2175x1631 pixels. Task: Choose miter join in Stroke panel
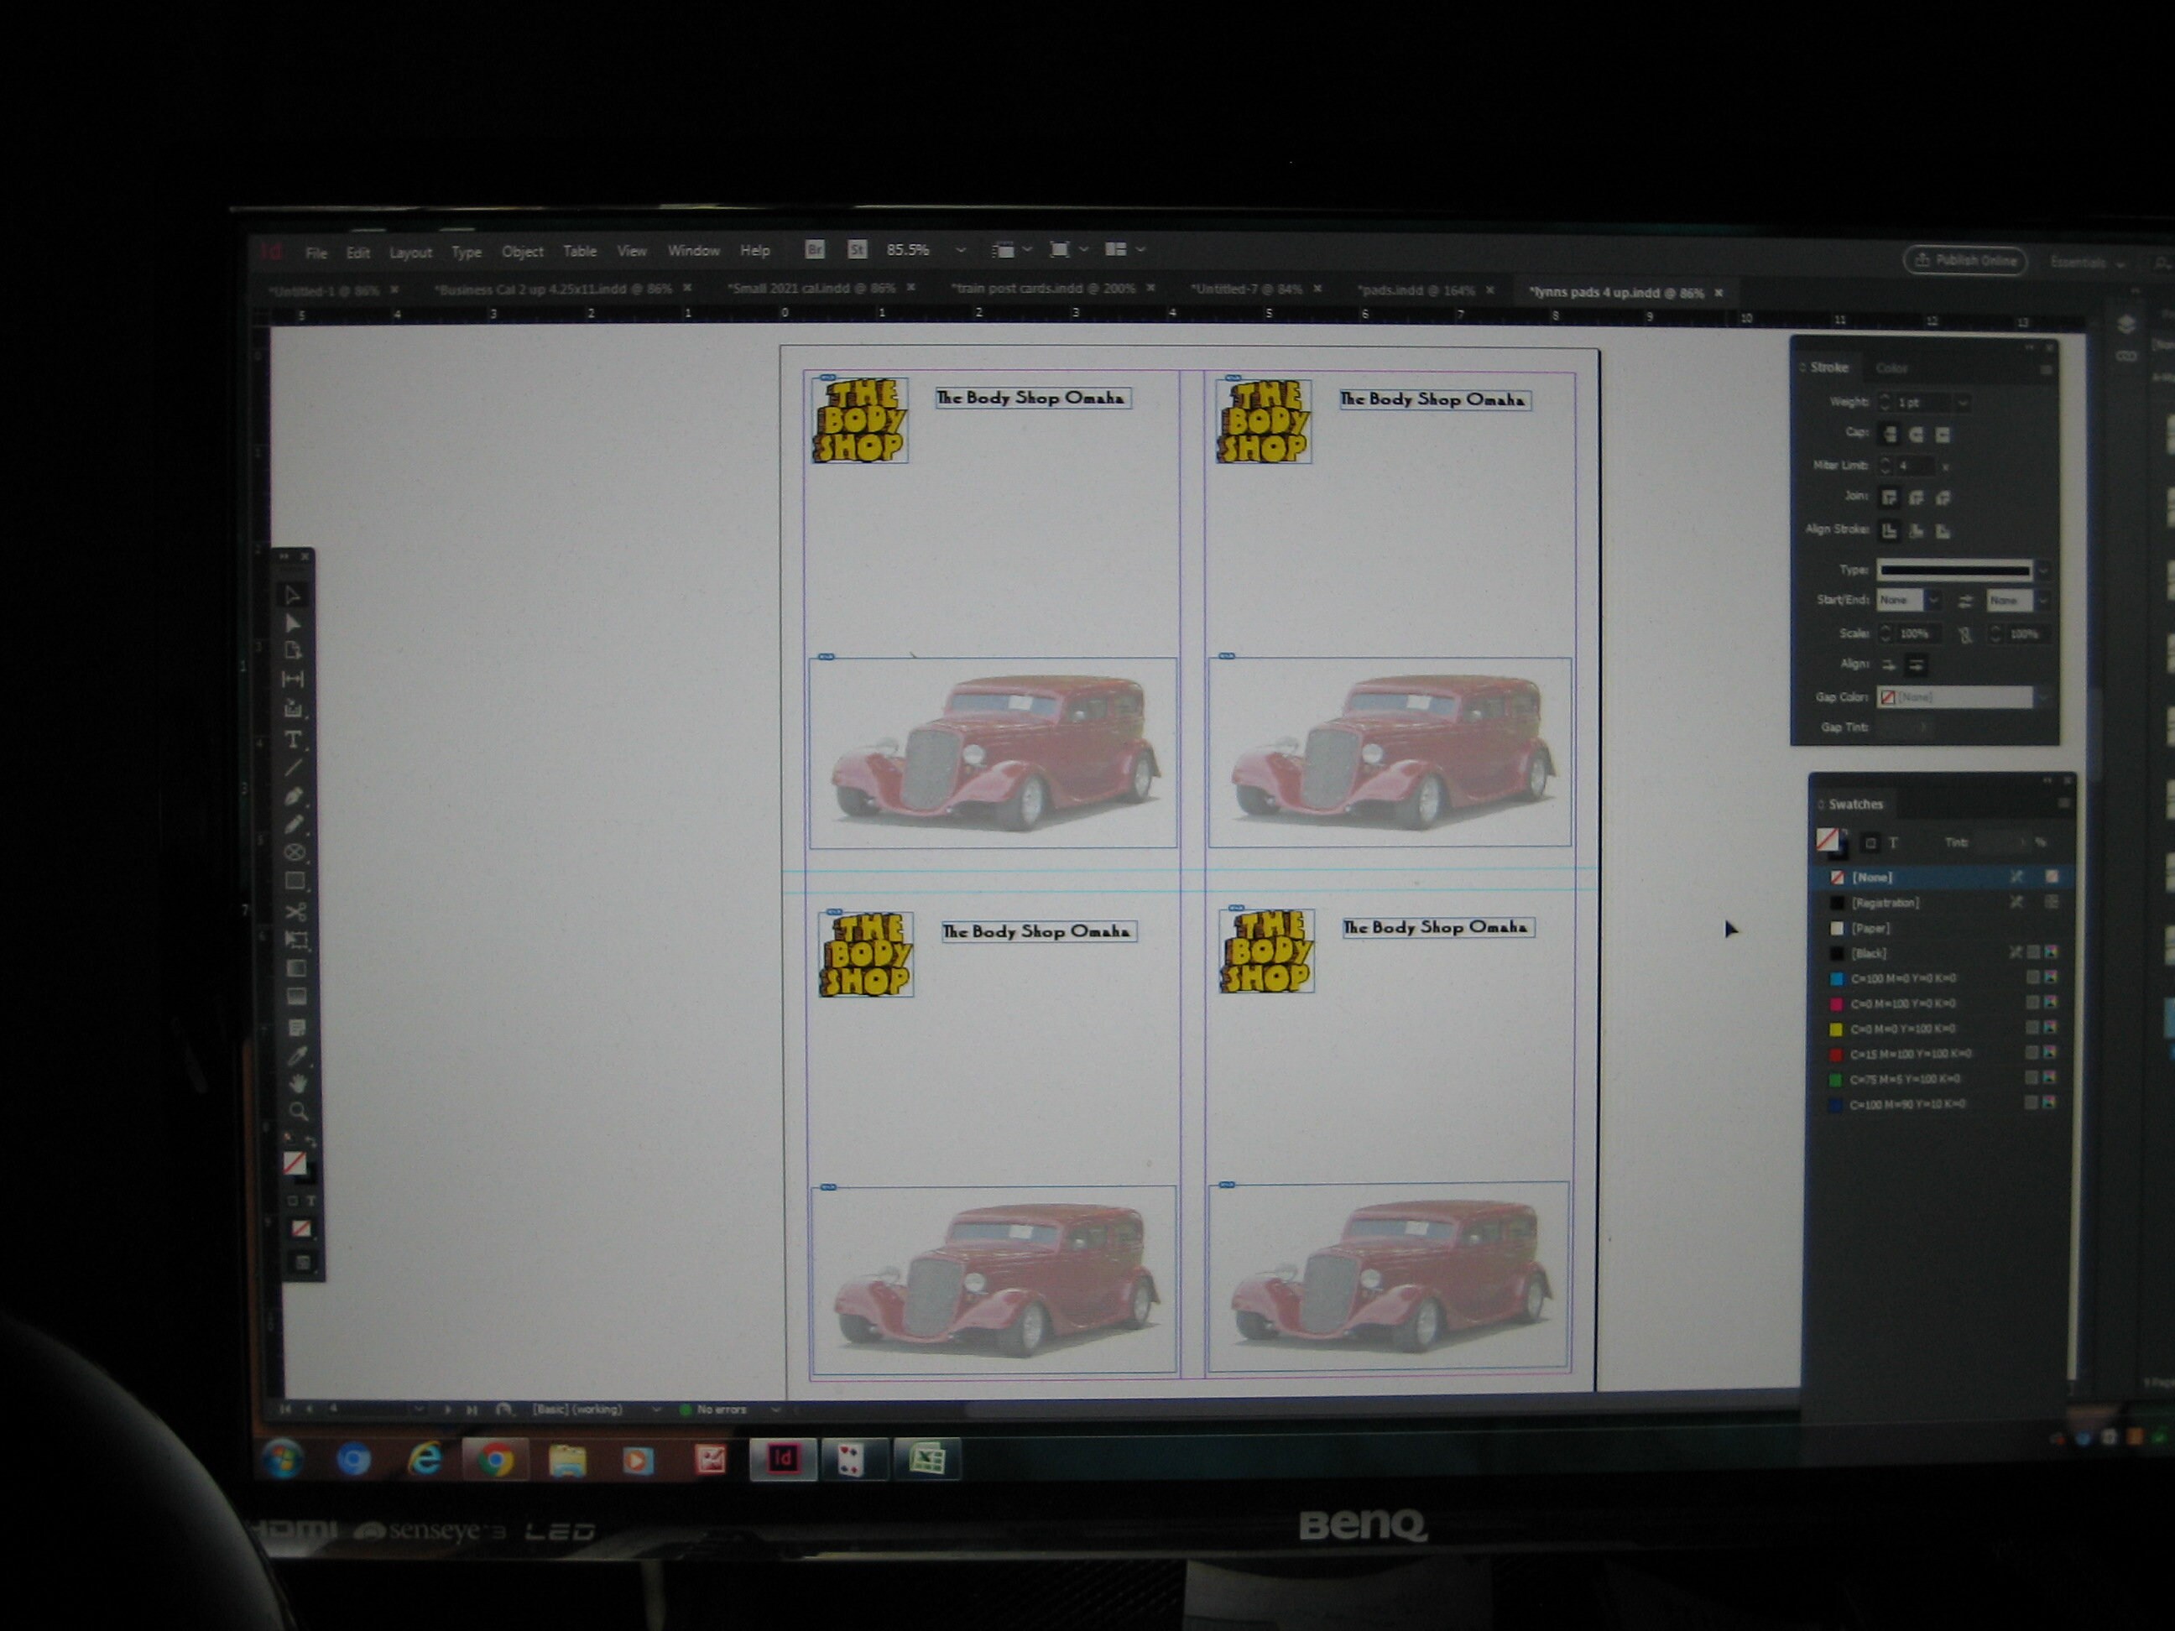point(1889,498)
